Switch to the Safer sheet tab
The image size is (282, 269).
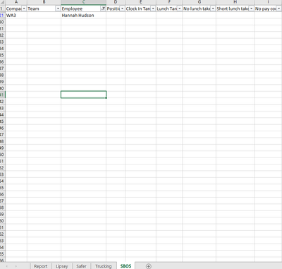coord(81,266)
